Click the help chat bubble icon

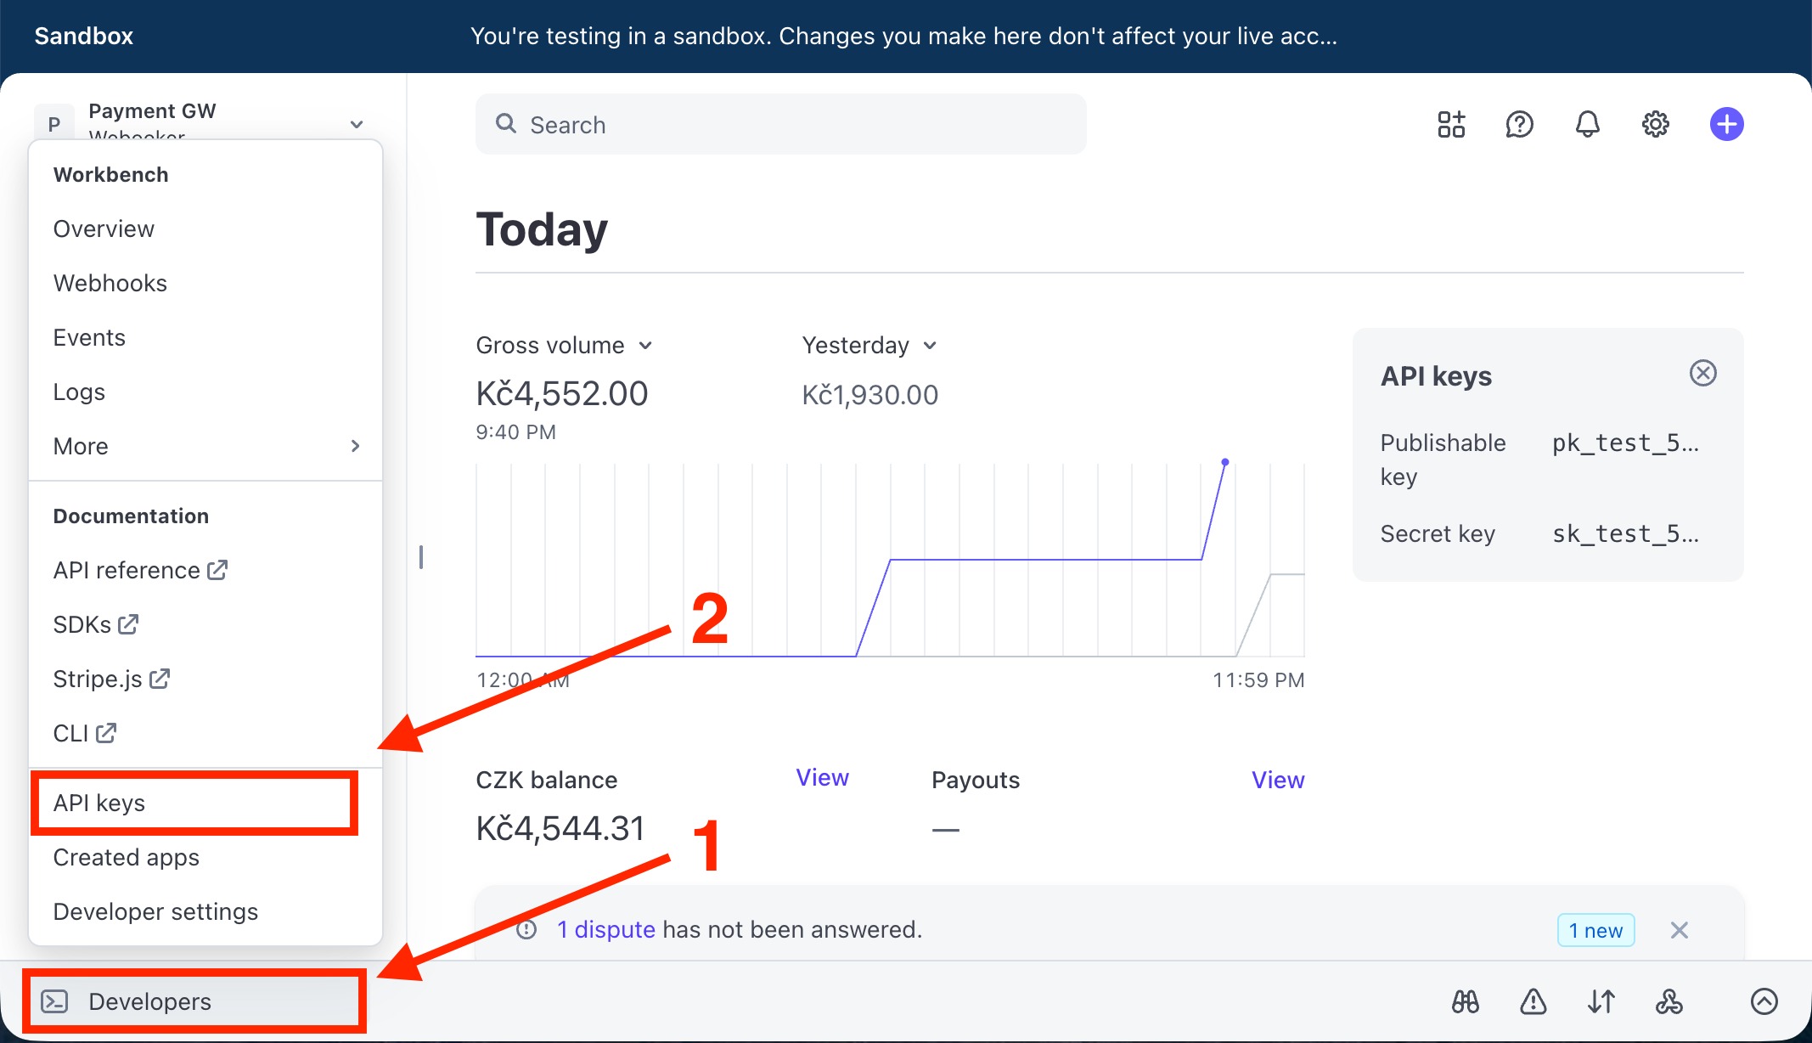click(1519, 125)
